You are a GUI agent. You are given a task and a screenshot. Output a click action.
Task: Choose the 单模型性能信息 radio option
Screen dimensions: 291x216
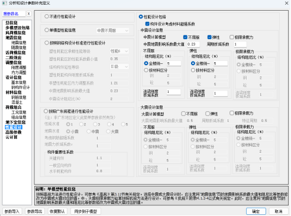[47, 30]
